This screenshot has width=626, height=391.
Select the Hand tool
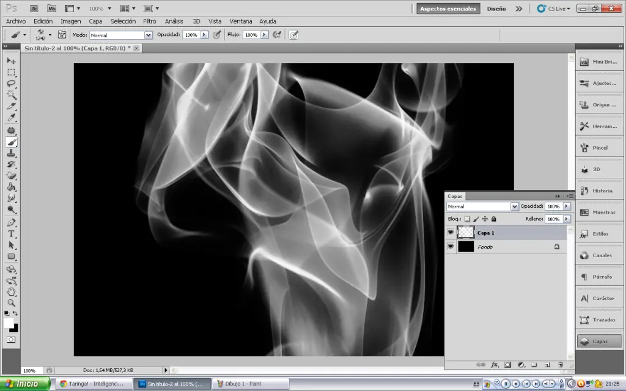[x=11, y=292]
